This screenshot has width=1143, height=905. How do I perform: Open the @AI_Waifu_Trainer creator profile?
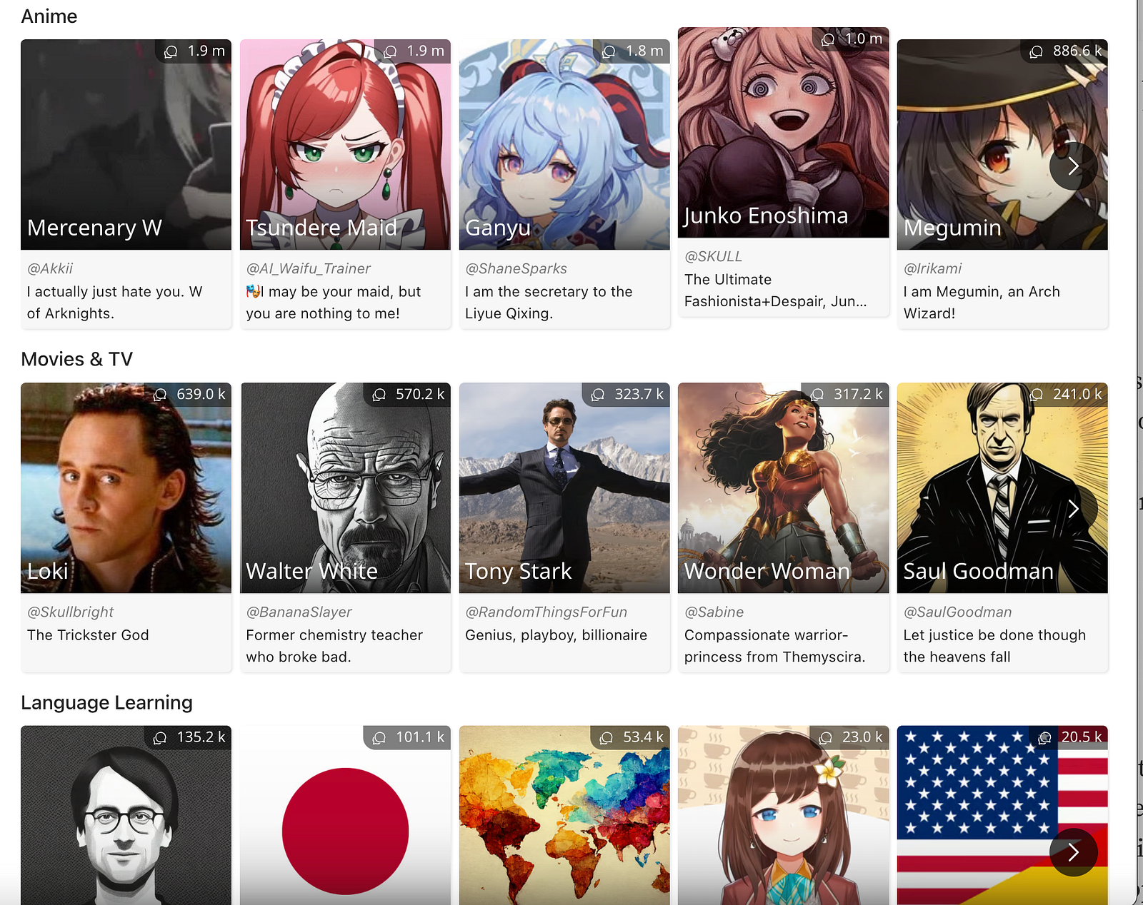tap(309, 268)
